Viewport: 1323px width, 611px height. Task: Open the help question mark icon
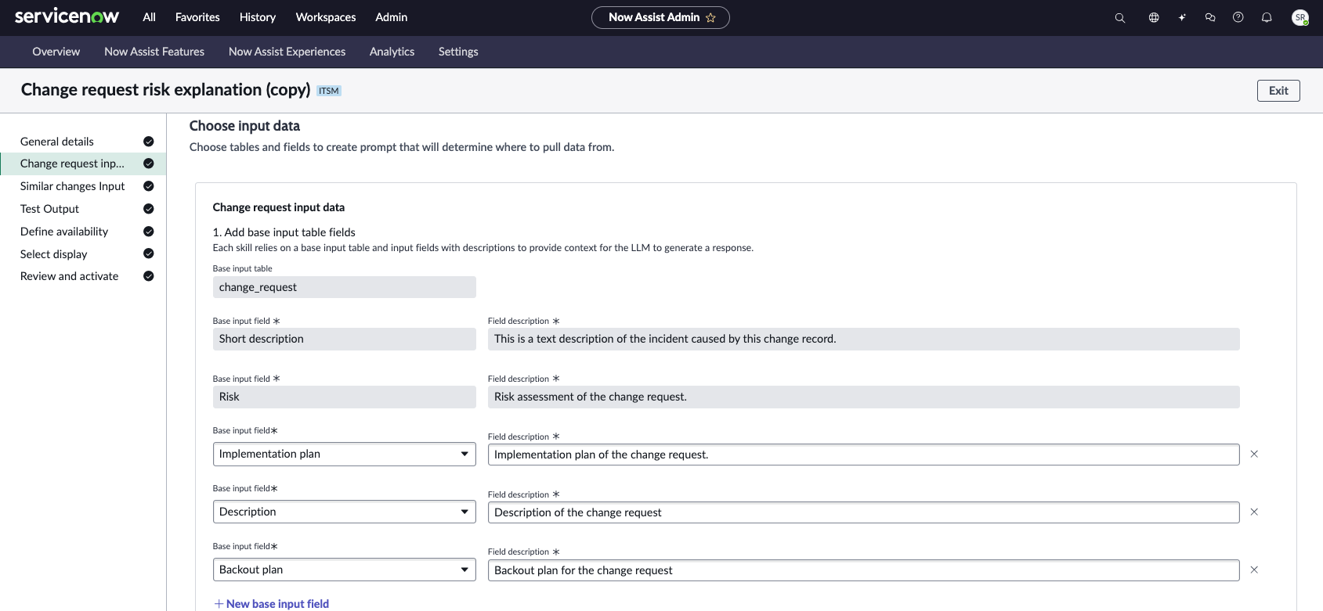click(1238, 17)
